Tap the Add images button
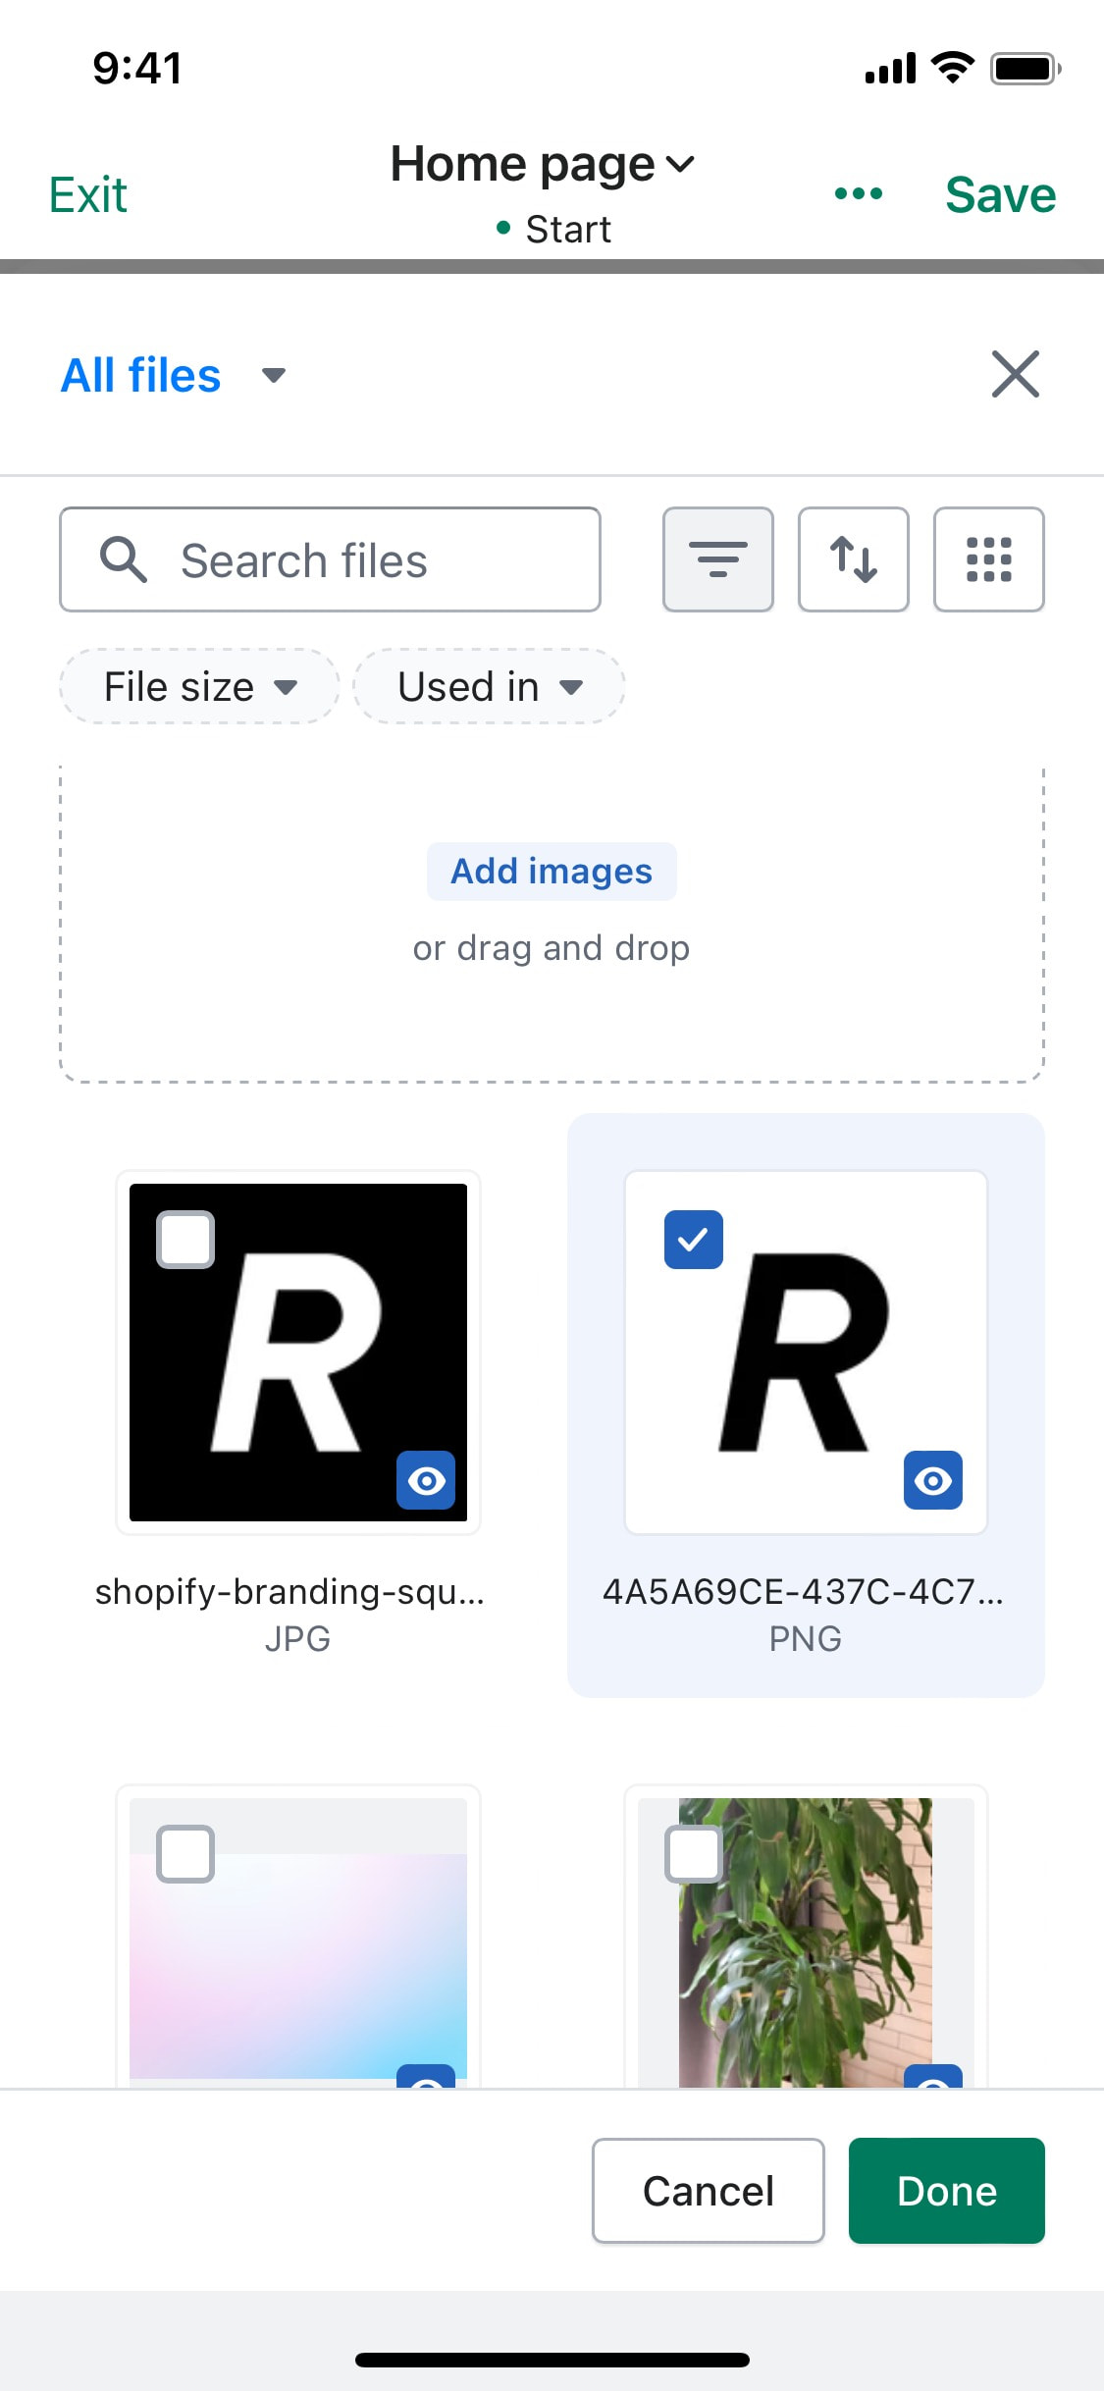This screenshot has height=2391, width=1104. (x=552, y=872)
